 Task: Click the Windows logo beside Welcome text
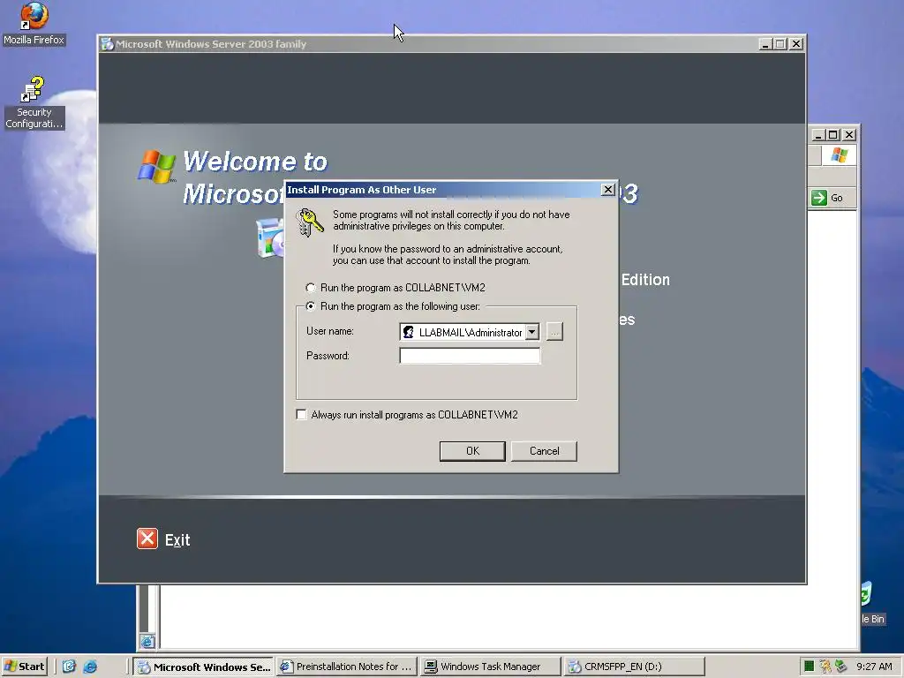pyautogui.click(x=156, y=167)
